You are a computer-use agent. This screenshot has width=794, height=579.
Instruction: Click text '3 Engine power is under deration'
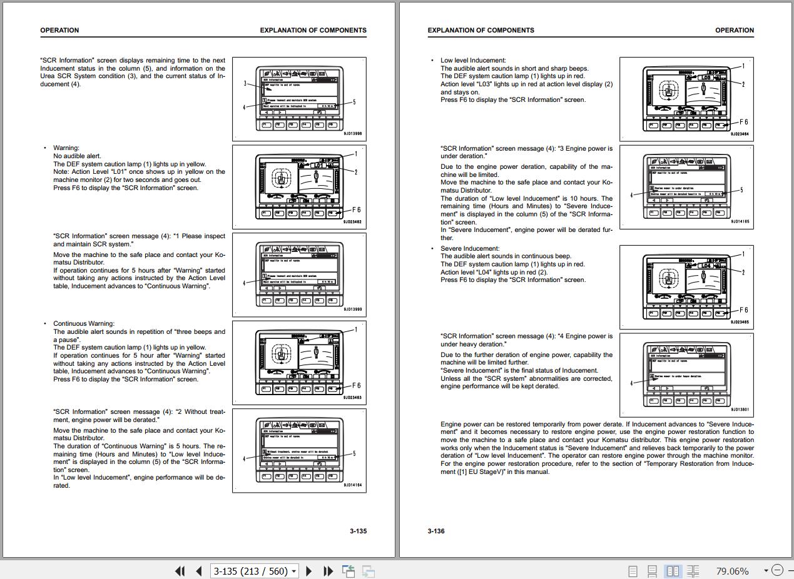(527, 152)
